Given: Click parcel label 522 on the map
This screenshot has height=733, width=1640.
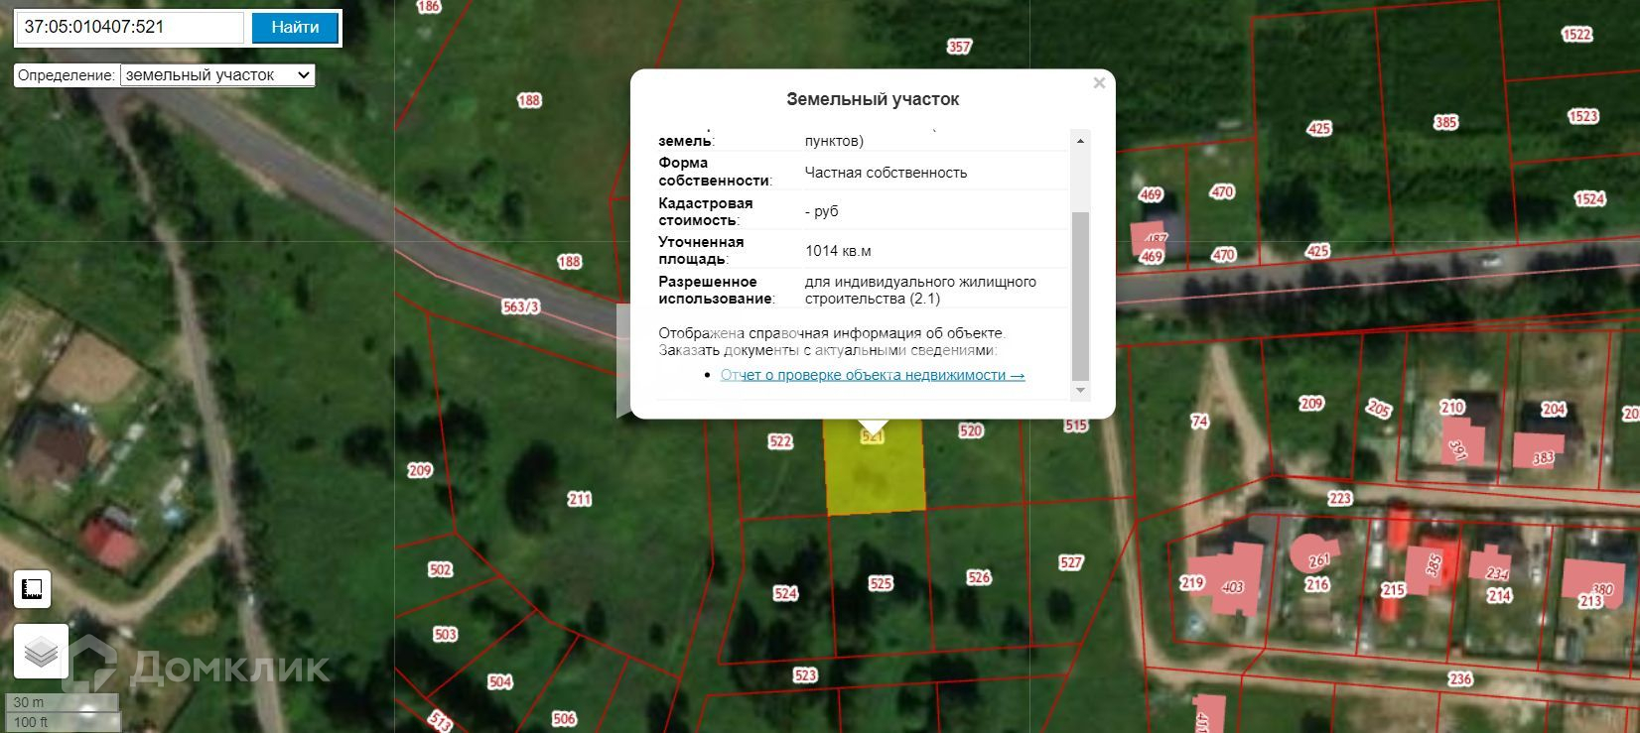Looking at the screenshot, I should 780,441.
